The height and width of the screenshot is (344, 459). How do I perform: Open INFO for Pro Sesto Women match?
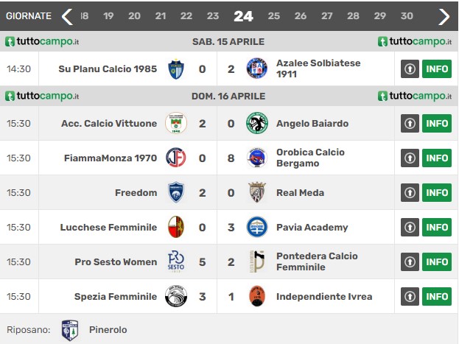437,261
